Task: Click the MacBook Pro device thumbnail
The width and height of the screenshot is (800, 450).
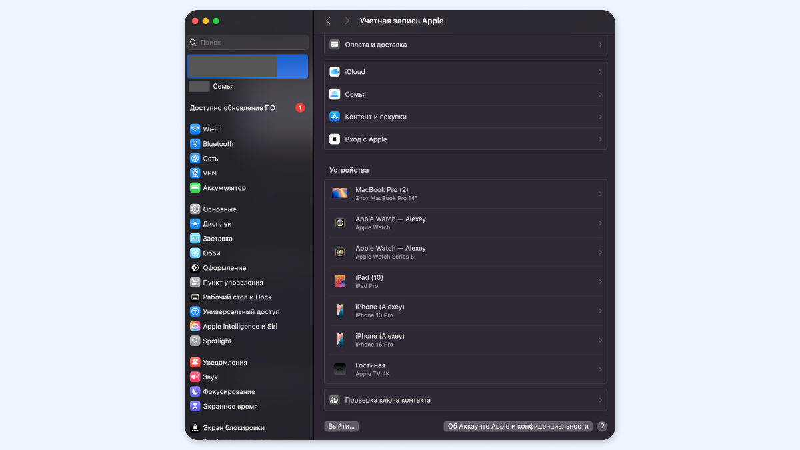Action: [x=340, y=193]
